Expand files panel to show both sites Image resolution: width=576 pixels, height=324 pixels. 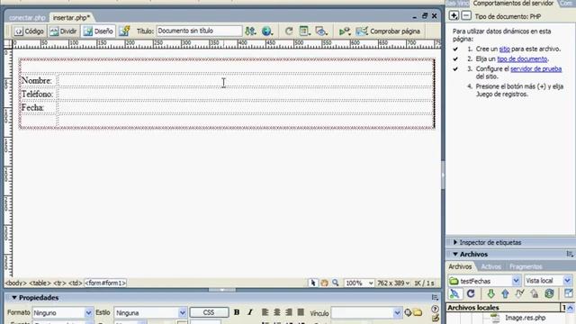(x=568, y=294)
